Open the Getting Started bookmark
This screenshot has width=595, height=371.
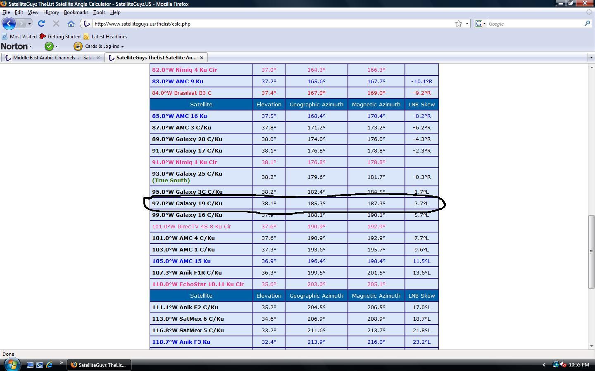click(60, 36)
